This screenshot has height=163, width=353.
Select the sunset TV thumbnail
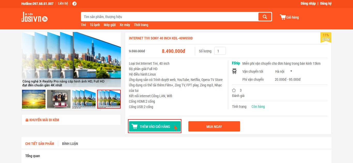point(34,99)
